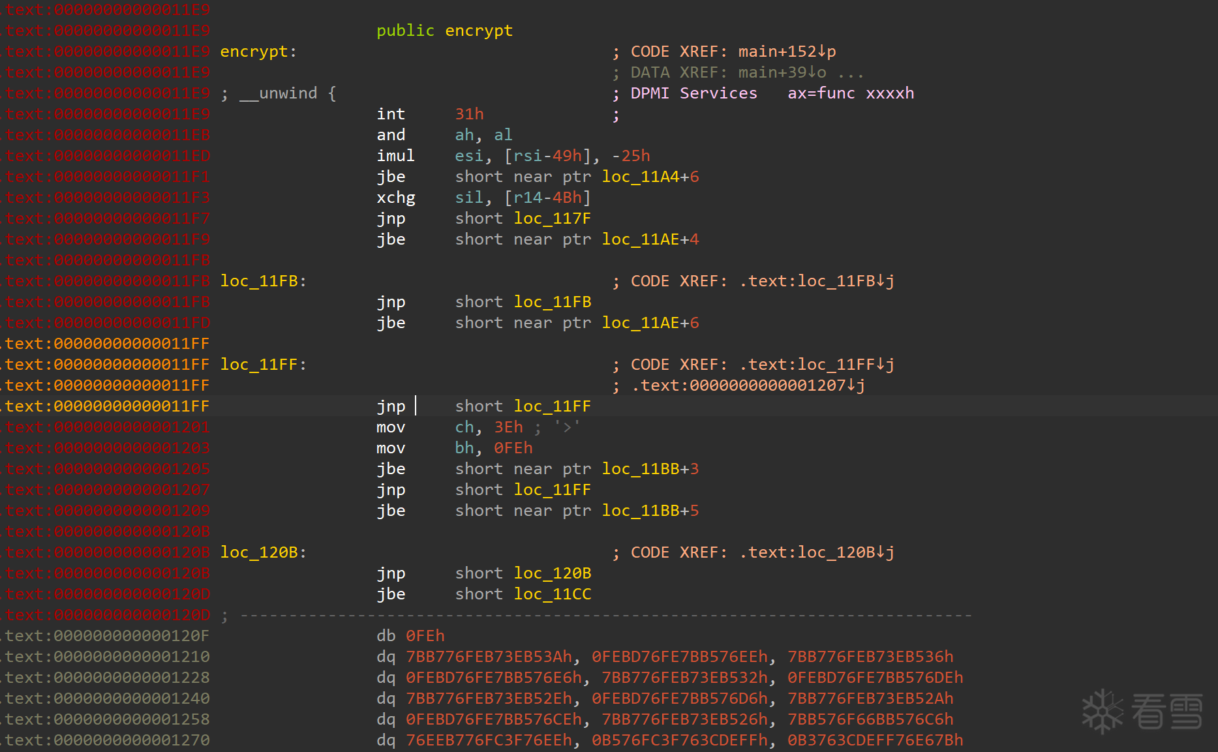Select the "loc_11FF:" label
The width and height of the screenshot is (1218, 752).
264,365
